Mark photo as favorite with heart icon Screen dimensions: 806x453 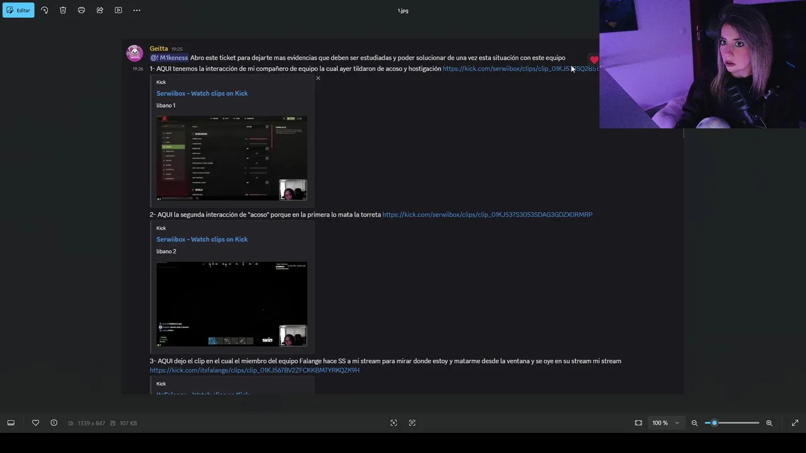coord(36,423)
